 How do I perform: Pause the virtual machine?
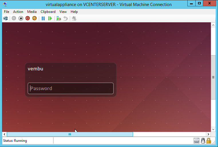43,18
